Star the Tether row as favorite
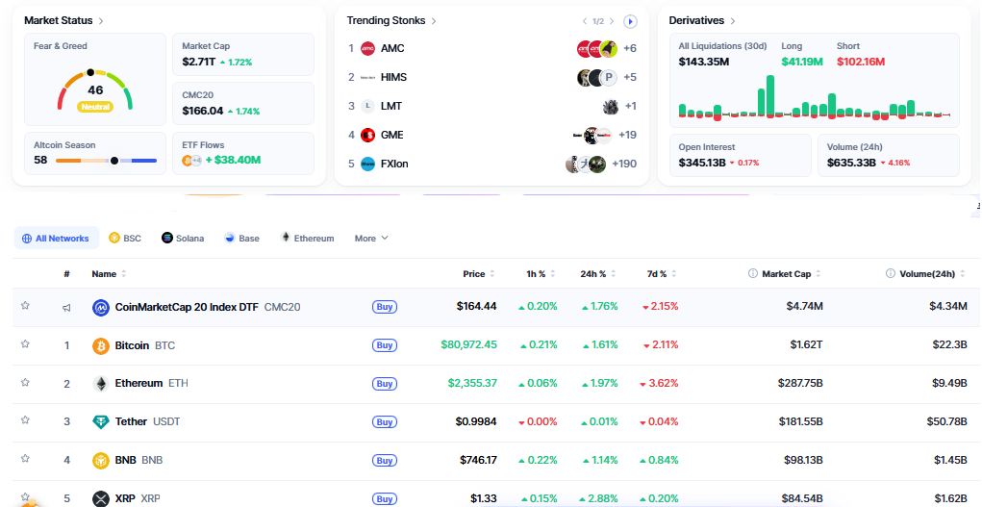Viewport: 982px width, 507px height. [x=25, y=419]
